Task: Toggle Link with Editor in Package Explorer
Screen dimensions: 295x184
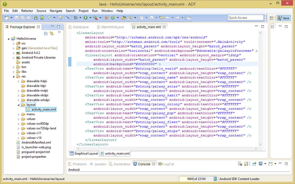Action: (52, 33)
